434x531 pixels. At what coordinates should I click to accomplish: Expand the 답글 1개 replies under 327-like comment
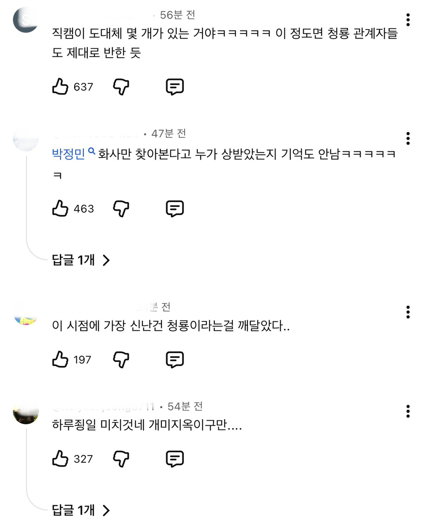tap(81, 510)
